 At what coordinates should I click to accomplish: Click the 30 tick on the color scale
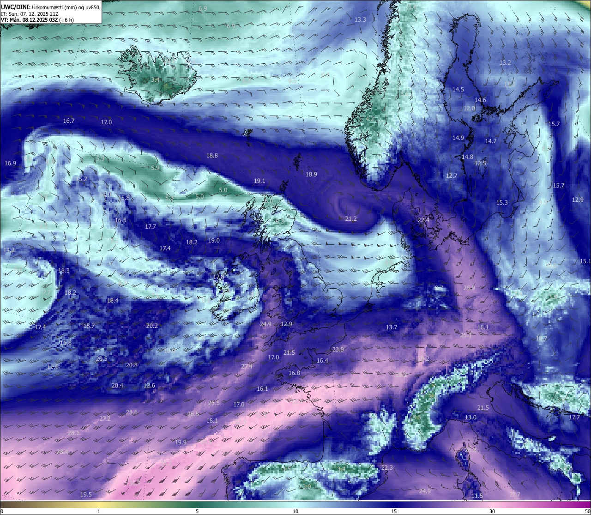[492, 511]
